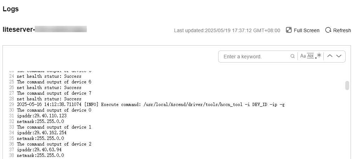Click the liteserver instance name
Image resolution: width=352 pixels, height=159 pixels.
click(x=45, y=29)
